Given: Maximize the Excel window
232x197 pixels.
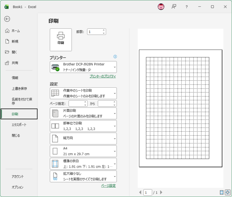Looking at the screenshot, I should pyautogui.click(x=212, y=7).
